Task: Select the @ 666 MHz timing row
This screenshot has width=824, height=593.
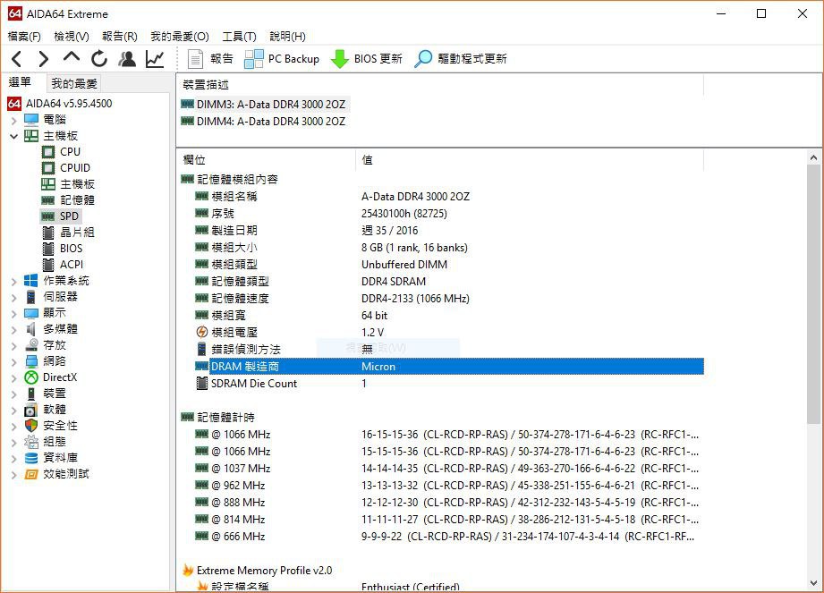Action: (x=449, y=537)
